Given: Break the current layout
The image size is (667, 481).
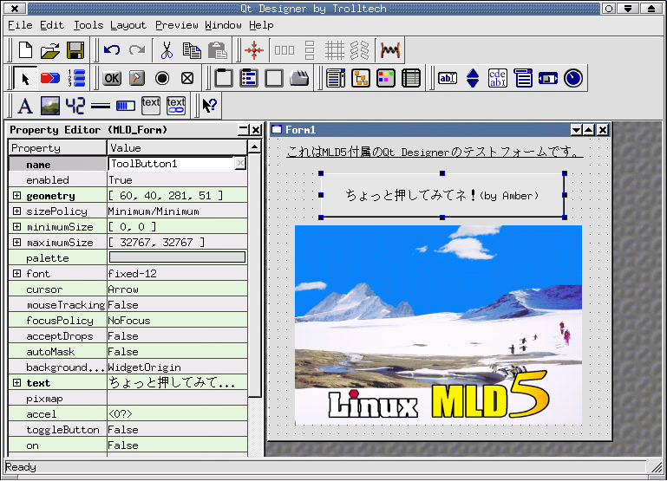Looking at the screenshot, I should click(x=360, y=50).
